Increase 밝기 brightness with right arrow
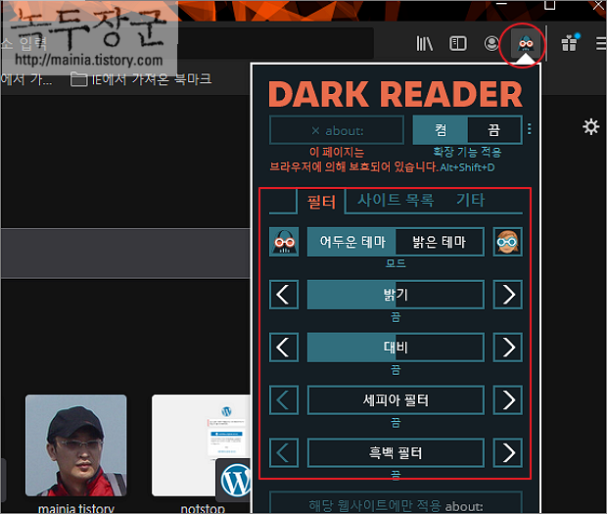Screen dimensions: 607x514 pyautogui.click(x=507, y=295)
